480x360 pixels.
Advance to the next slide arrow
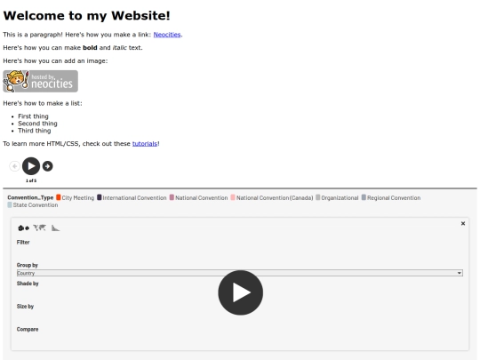pyautogui.click(x=47, y=166)
